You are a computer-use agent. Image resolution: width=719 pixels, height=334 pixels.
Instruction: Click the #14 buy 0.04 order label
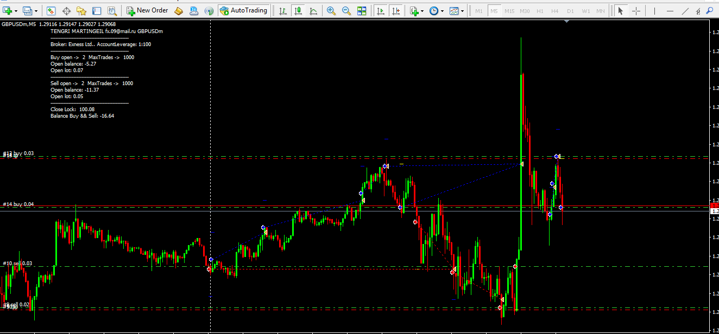[x=18, y=204]
